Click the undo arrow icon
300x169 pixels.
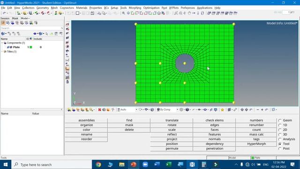coord(4,13)
